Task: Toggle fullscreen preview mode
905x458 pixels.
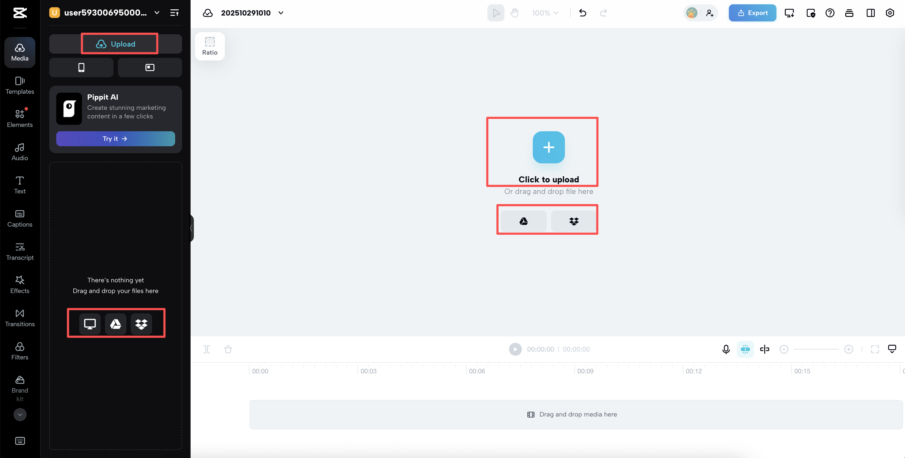Action: tap(875, 349)
